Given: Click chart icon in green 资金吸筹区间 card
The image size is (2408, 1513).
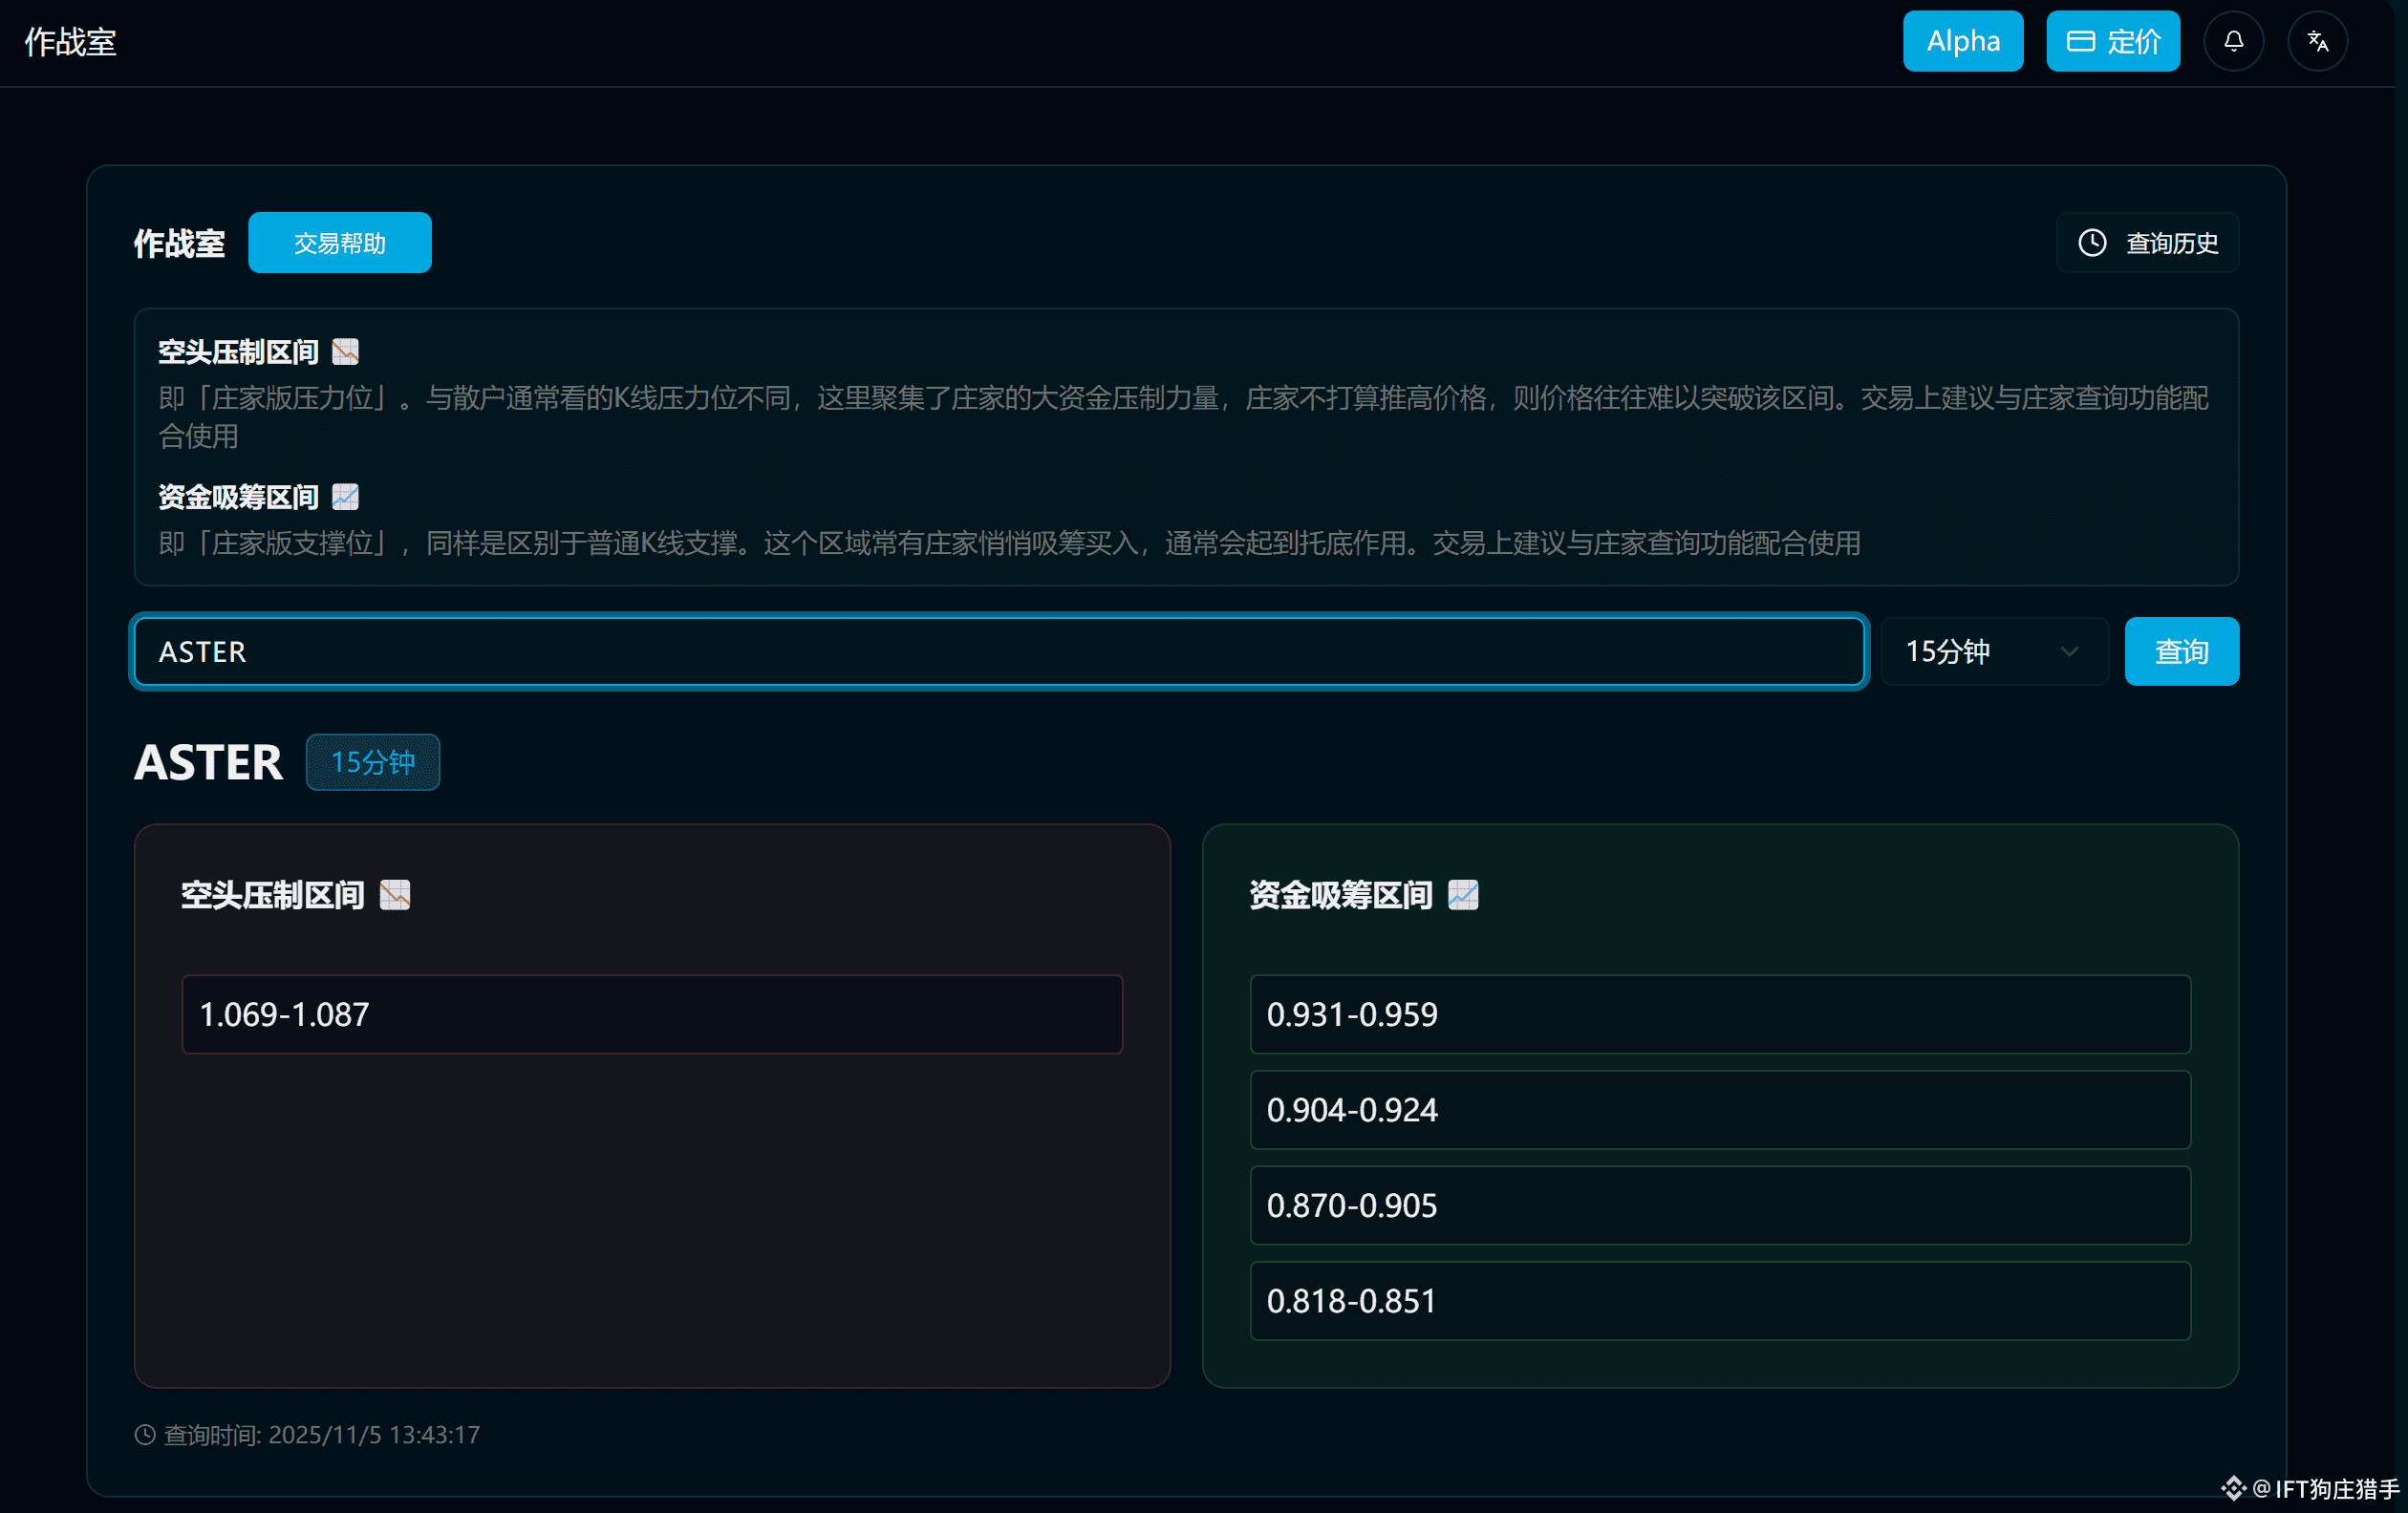Looking at the screenshot, I should [1463, 894].
